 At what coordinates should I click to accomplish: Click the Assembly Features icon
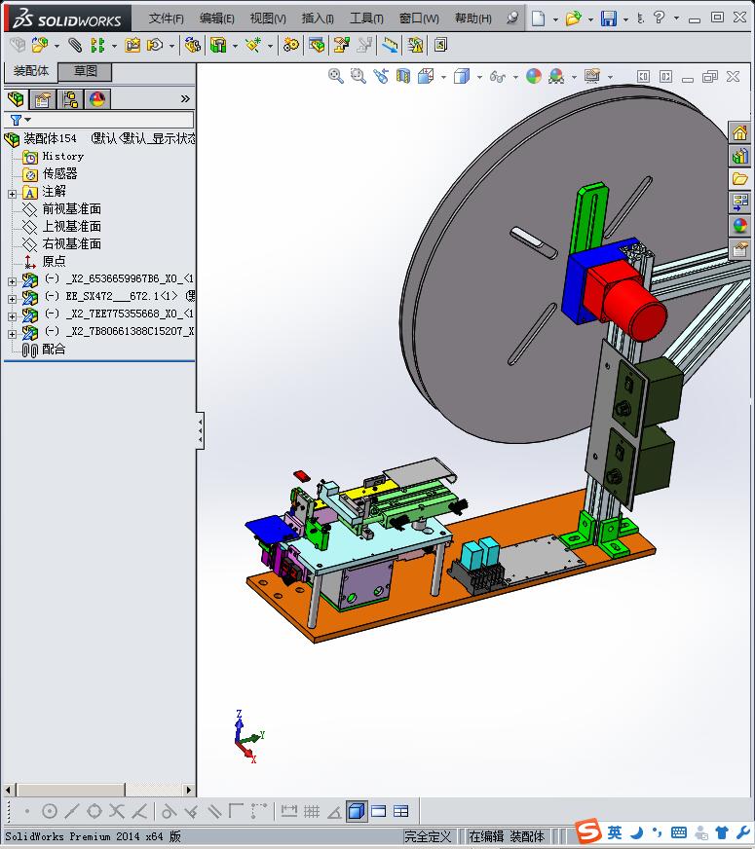pos(218,45)
